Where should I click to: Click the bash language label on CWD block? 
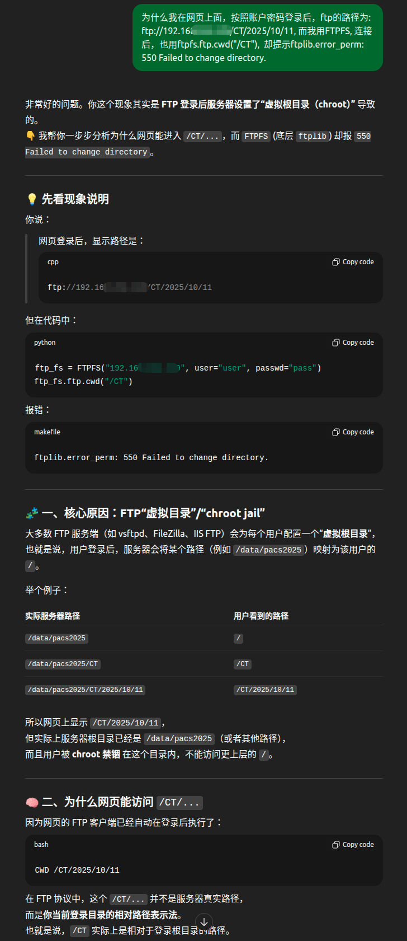click(x=41, y=844)
